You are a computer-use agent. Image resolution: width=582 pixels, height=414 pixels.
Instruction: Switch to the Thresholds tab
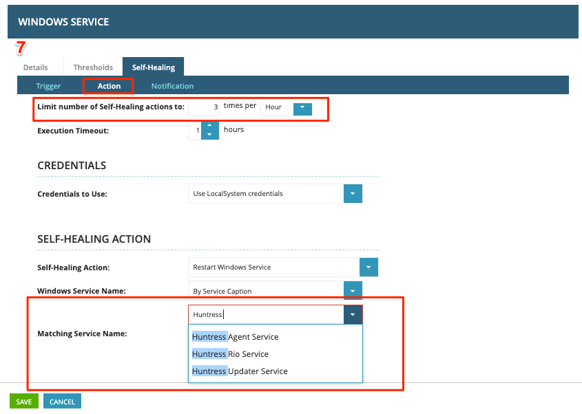click(x=93, y=67)
